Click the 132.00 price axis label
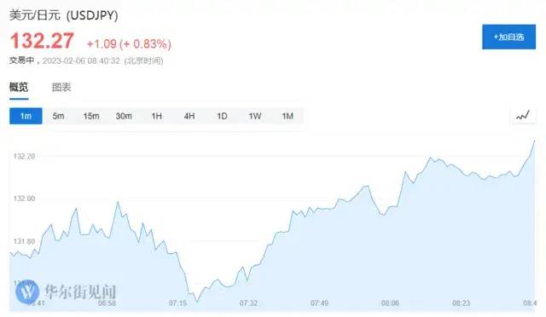The width and height of the screenshot is (546, 317). click(24, 199)
